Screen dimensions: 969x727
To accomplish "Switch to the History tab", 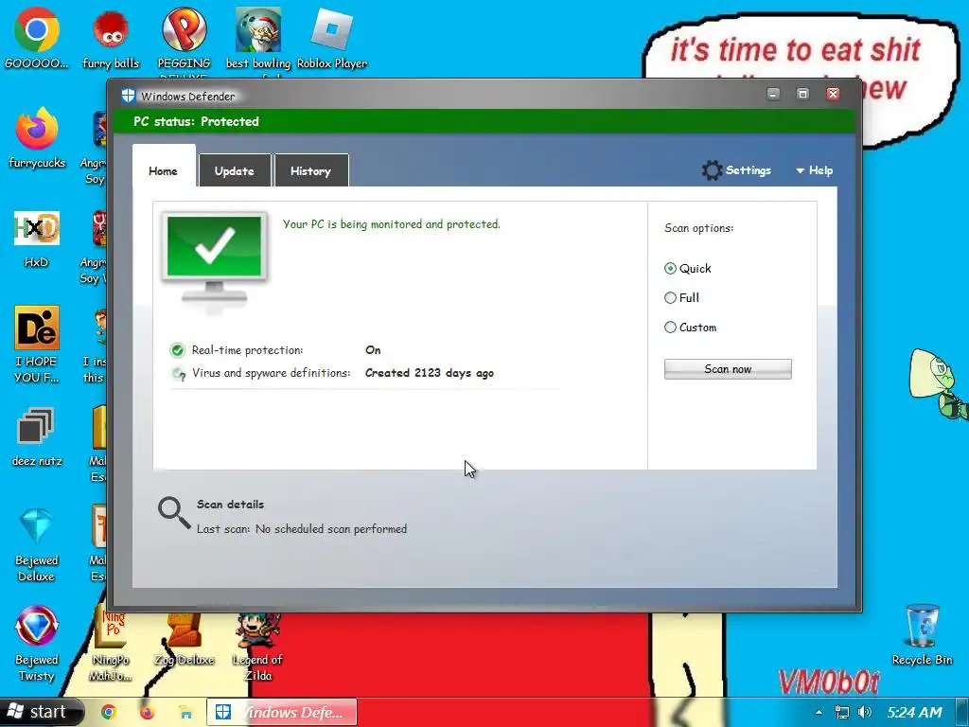I will [310, 170].
